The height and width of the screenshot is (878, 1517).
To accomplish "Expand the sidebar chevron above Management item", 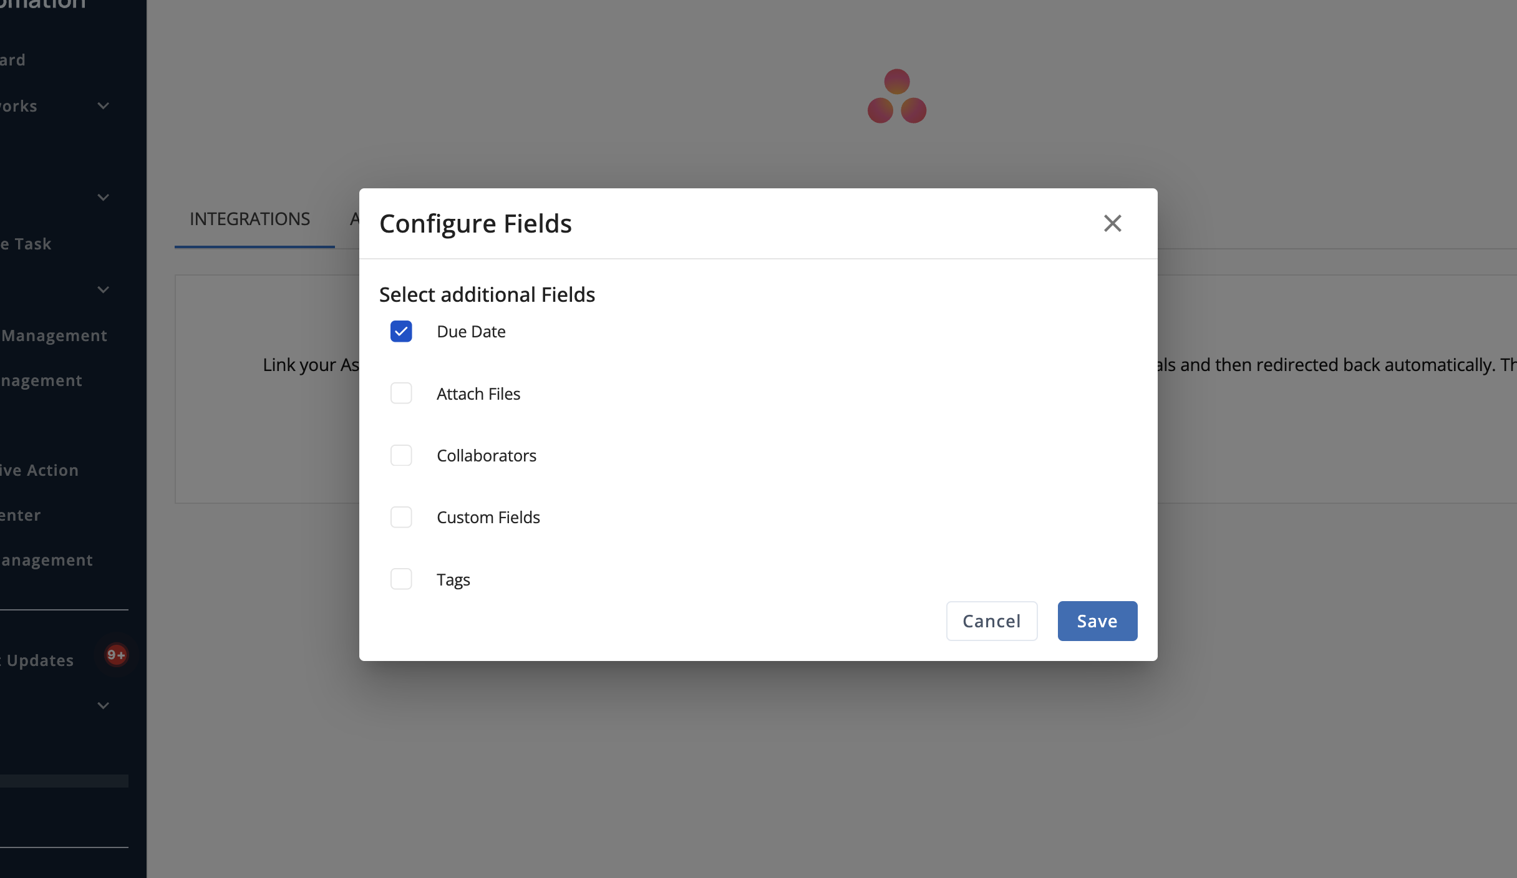I will [x=104, y=290].
